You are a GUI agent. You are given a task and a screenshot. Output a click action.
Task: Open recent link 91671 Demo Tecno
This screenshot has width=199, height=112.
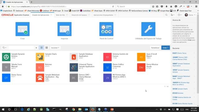point(179,53)
